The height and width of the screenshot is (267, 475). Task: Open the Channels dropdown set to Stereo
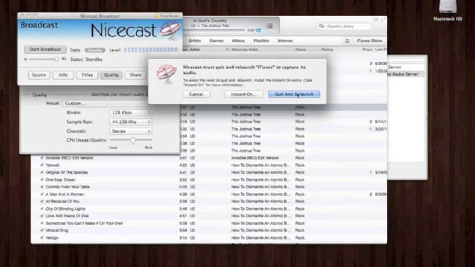130,131
